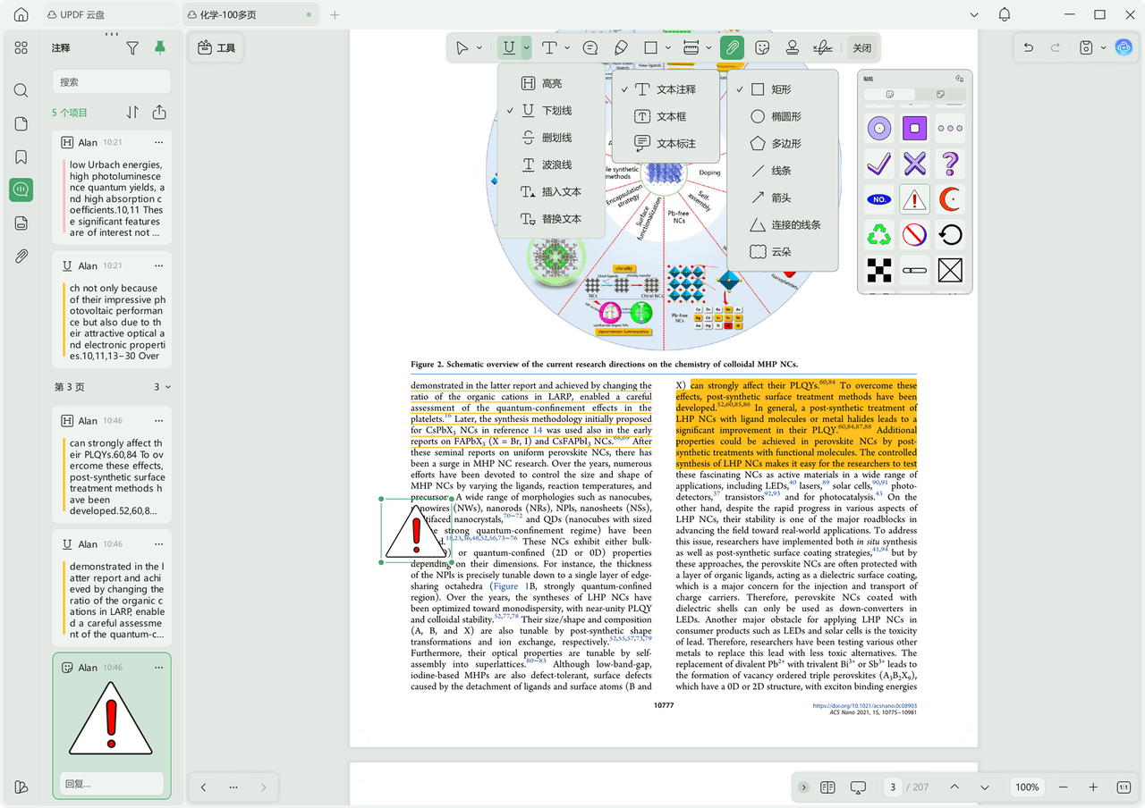The width and height of the screenshot is (1145, 808).
Task: Select the pencil drawing tool in toolbar
Action: click(x=621, y=47)
